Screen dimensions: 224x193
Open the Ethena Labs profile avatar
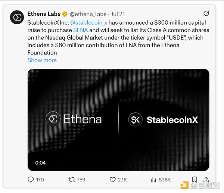[16, 18]
